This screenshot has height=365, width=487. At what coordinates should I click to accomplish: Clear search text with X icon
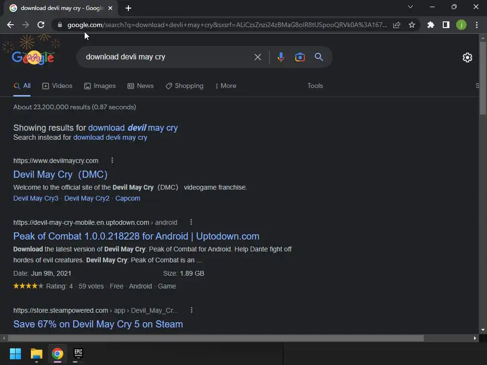(x=257, y=57)
